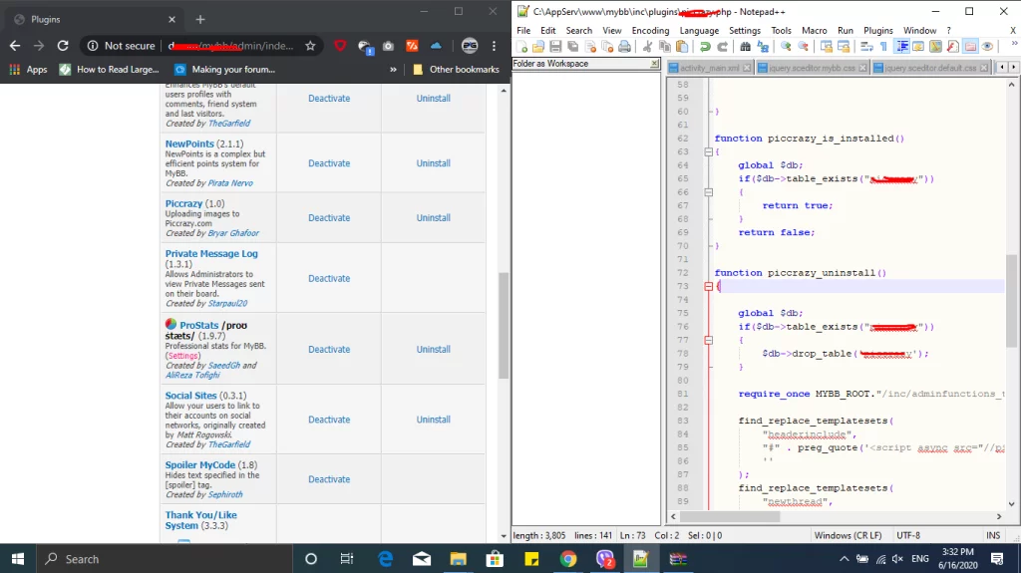
Task: Click the Paste clipboard icon
Action: pos(682,46)
